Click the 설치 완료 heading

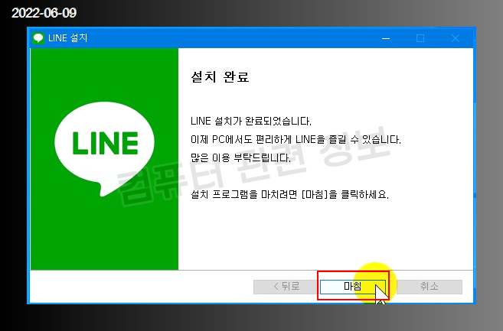[x=220, y=77]
